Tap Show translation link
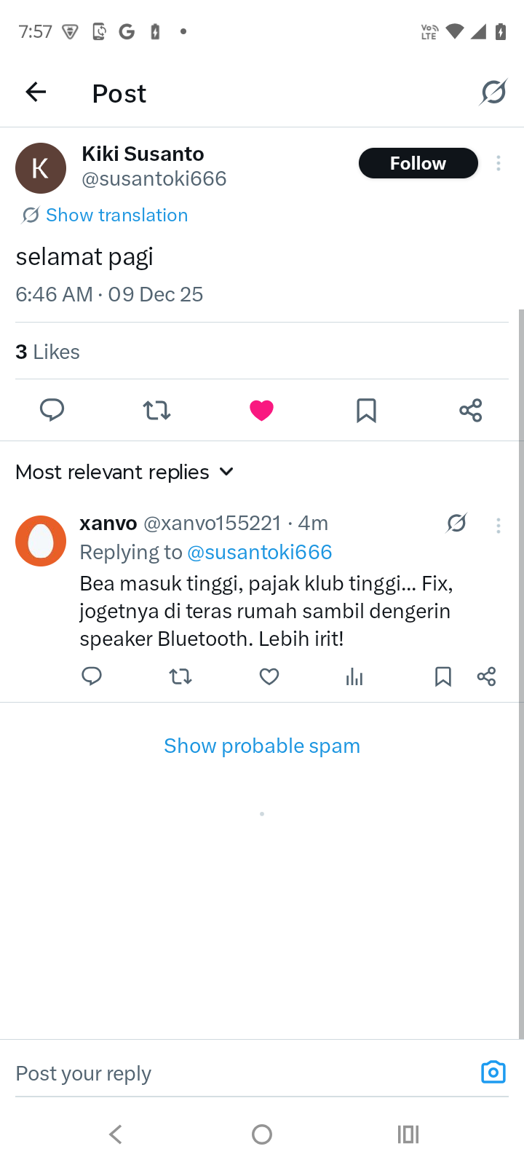 point(116,215)
